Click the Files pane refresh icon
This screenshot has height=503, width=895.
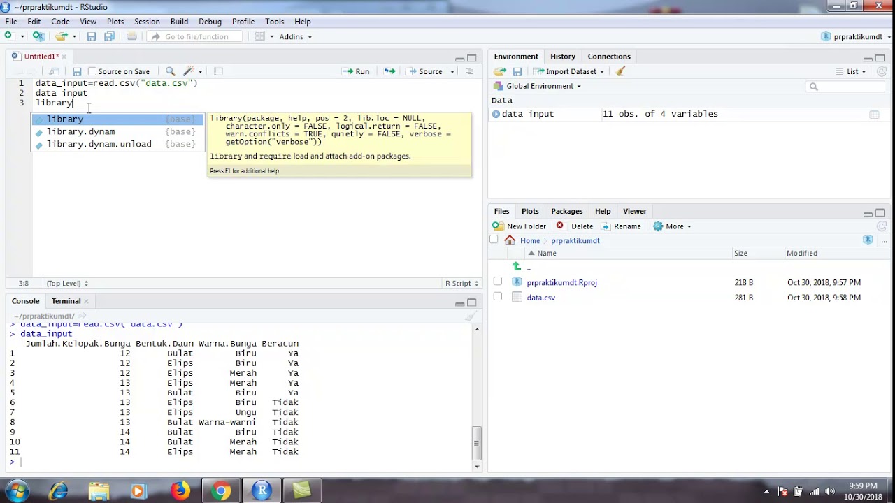[x=881, y=226]
